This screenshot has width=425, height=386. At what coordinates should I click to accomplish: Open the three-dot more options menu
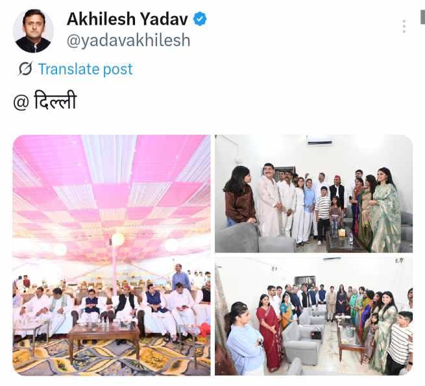tap(404, 27)
